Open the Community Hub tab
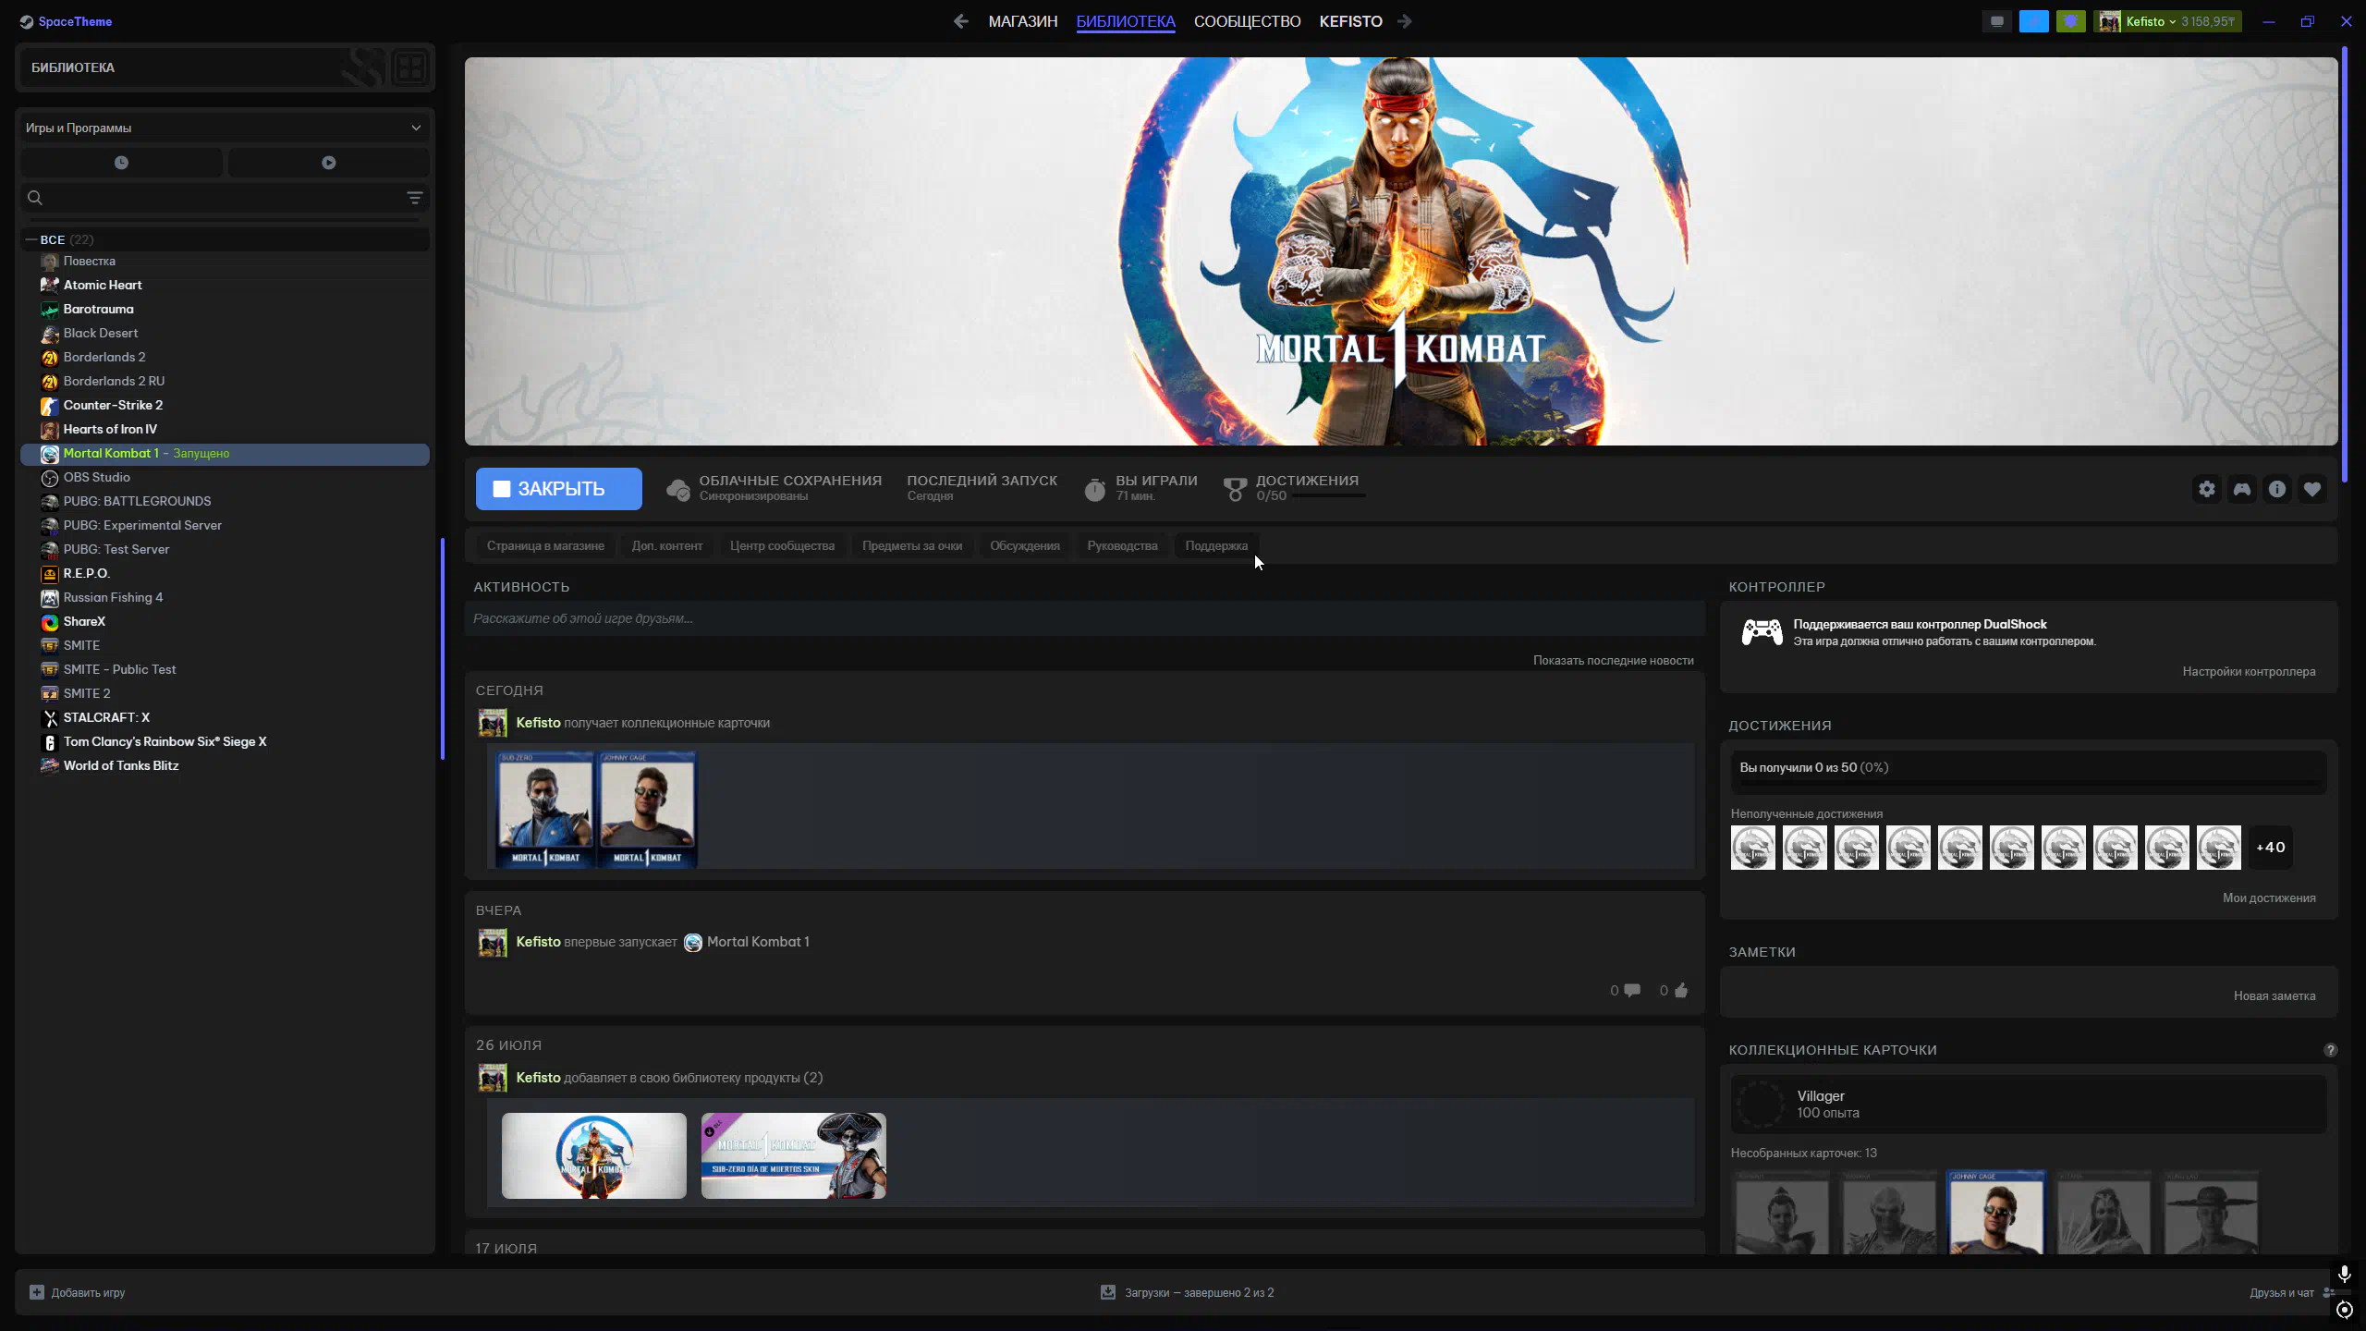 [x=782, y=546]
